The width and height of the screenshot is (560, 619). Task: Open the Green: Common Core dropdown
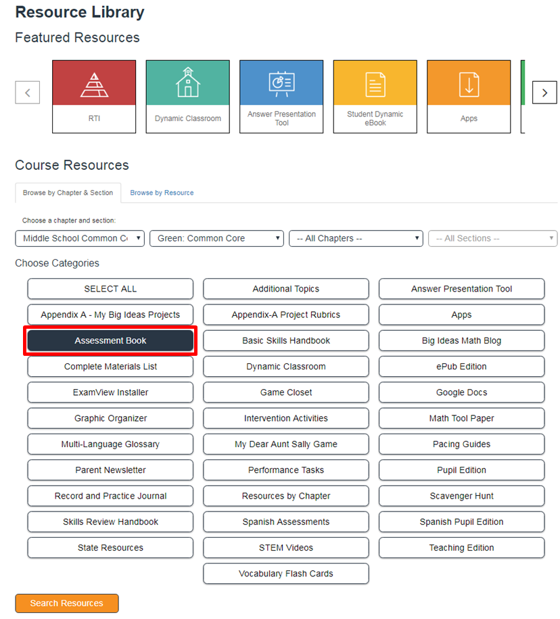click(216, 238)
